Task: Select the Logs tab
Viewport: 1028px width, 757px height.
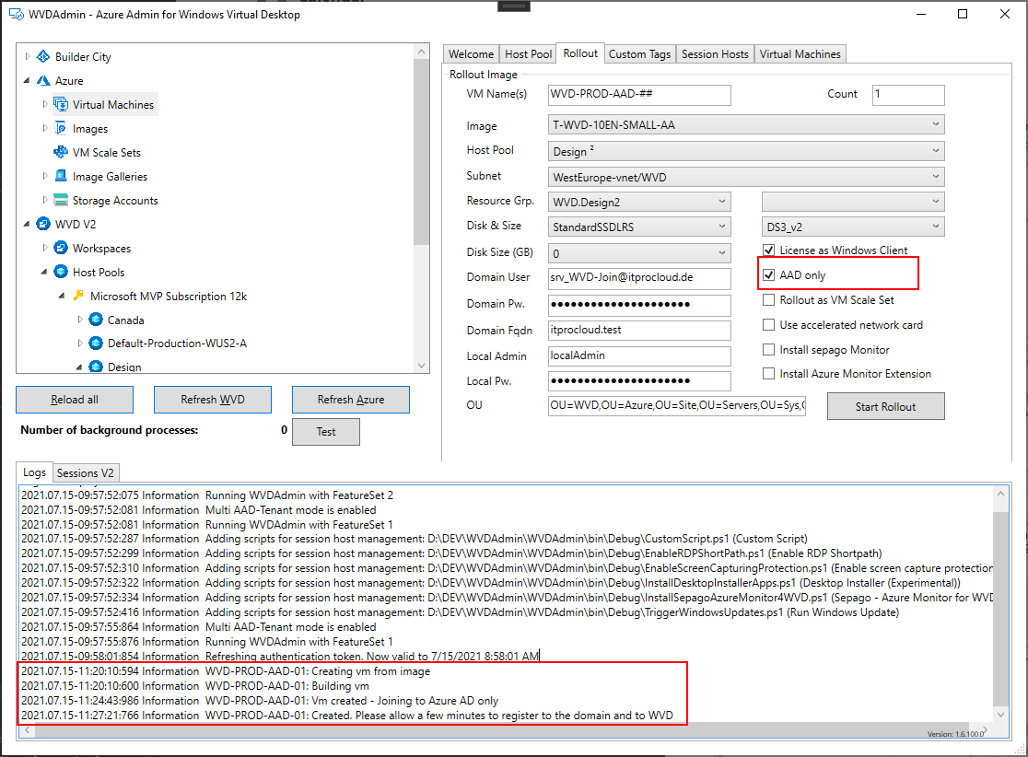Action: pos(34,472)
